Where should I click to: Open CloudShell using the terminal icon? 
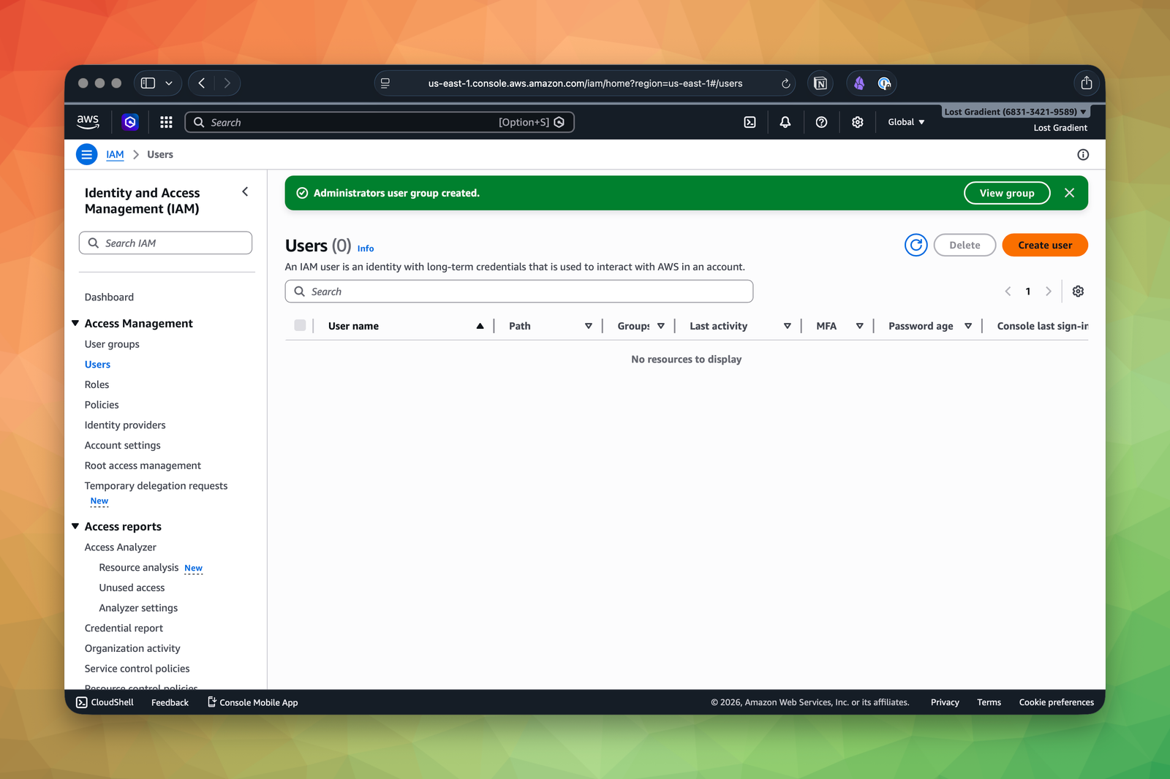pyautogui.click(x=750, y=122)
